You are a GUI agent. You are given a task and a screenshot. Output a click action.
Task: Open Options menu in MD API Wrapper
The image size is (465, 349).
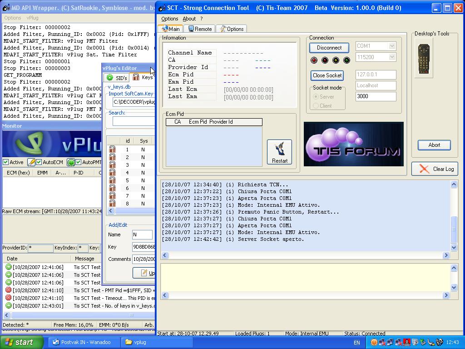point(12,18)
